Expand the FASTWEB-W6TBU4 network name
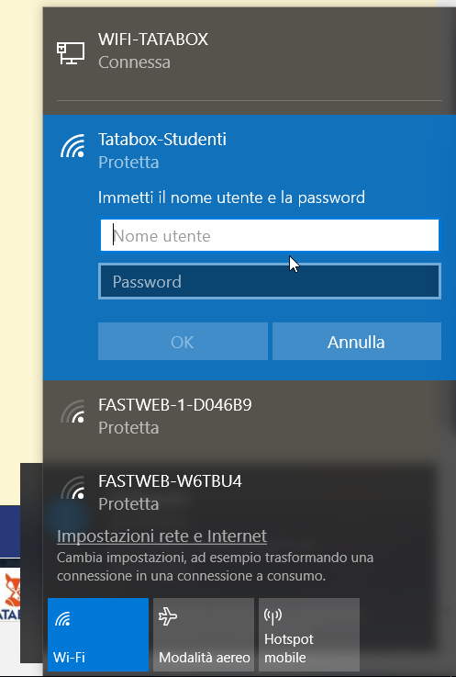The width and height of the screenshot is (456, 677). (x=170, y=481)
